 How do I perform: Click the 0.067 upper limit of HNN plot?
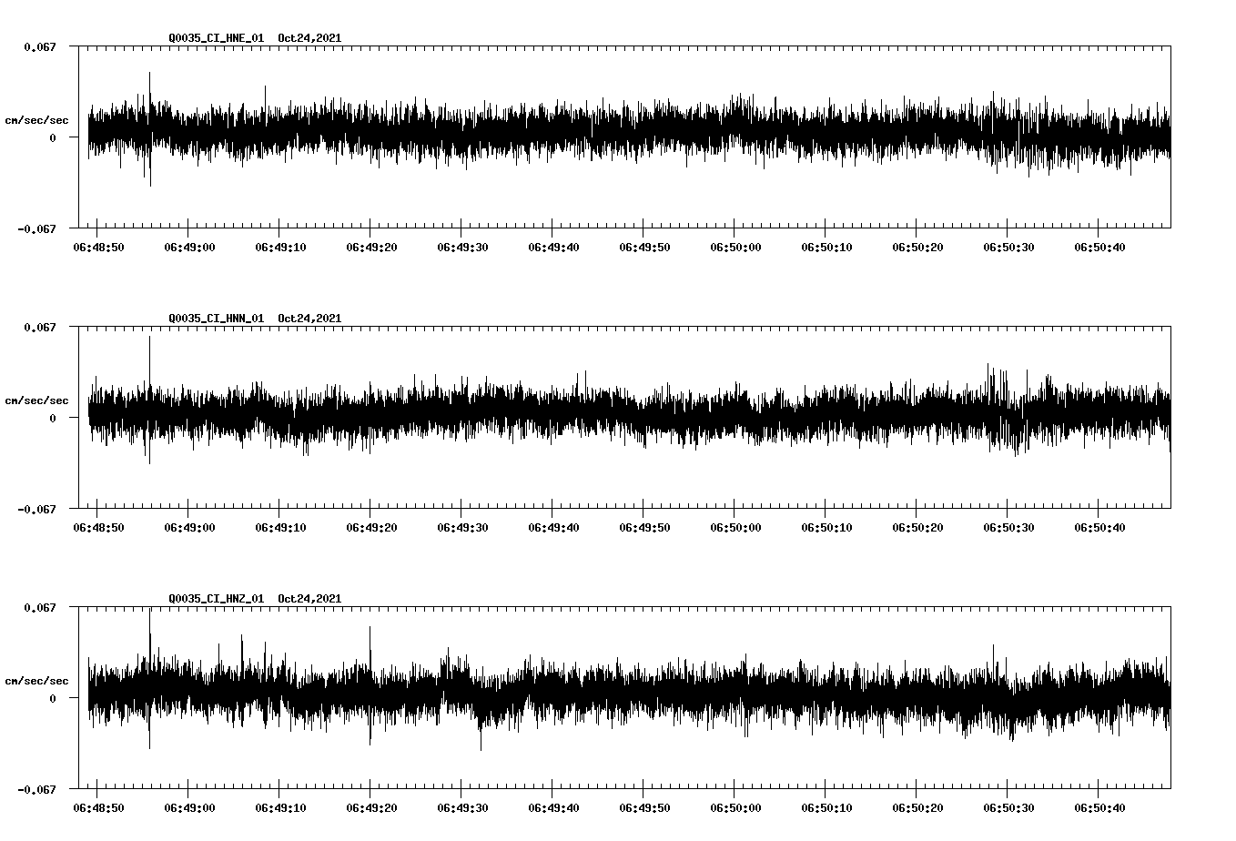pyautogui.click(x=40, y=327)
